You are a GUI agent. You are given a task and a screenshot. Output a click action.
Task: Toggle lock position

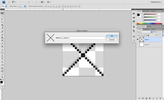pyautogui.click(x=146, y=35)
